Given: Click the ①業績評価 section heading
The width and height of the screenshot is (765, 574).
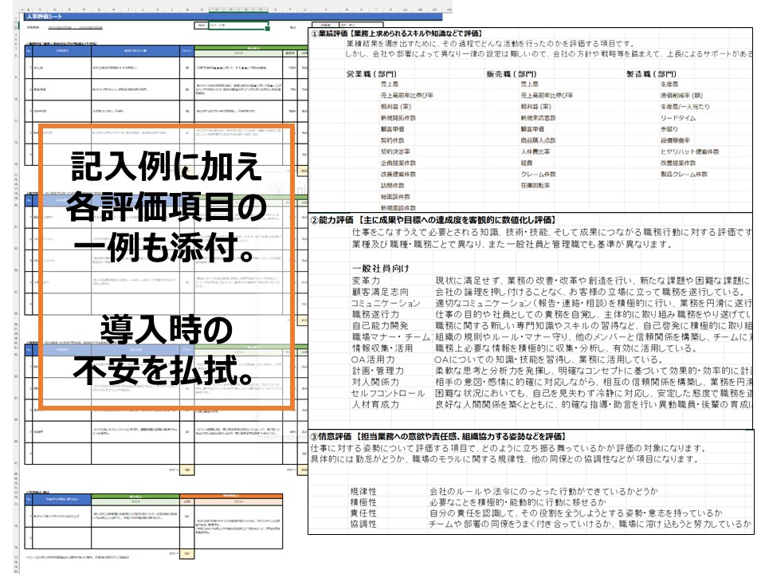Looking at the screenshot, I should pyautogui.click(x=398, y=33).
